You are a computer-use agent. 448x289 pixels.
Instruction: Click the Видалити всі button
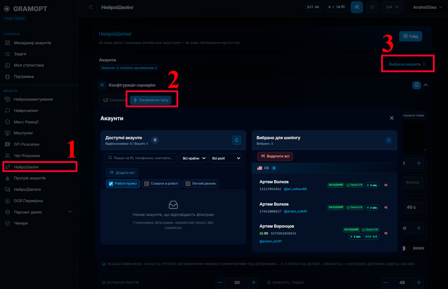click(x=275, y=156)
